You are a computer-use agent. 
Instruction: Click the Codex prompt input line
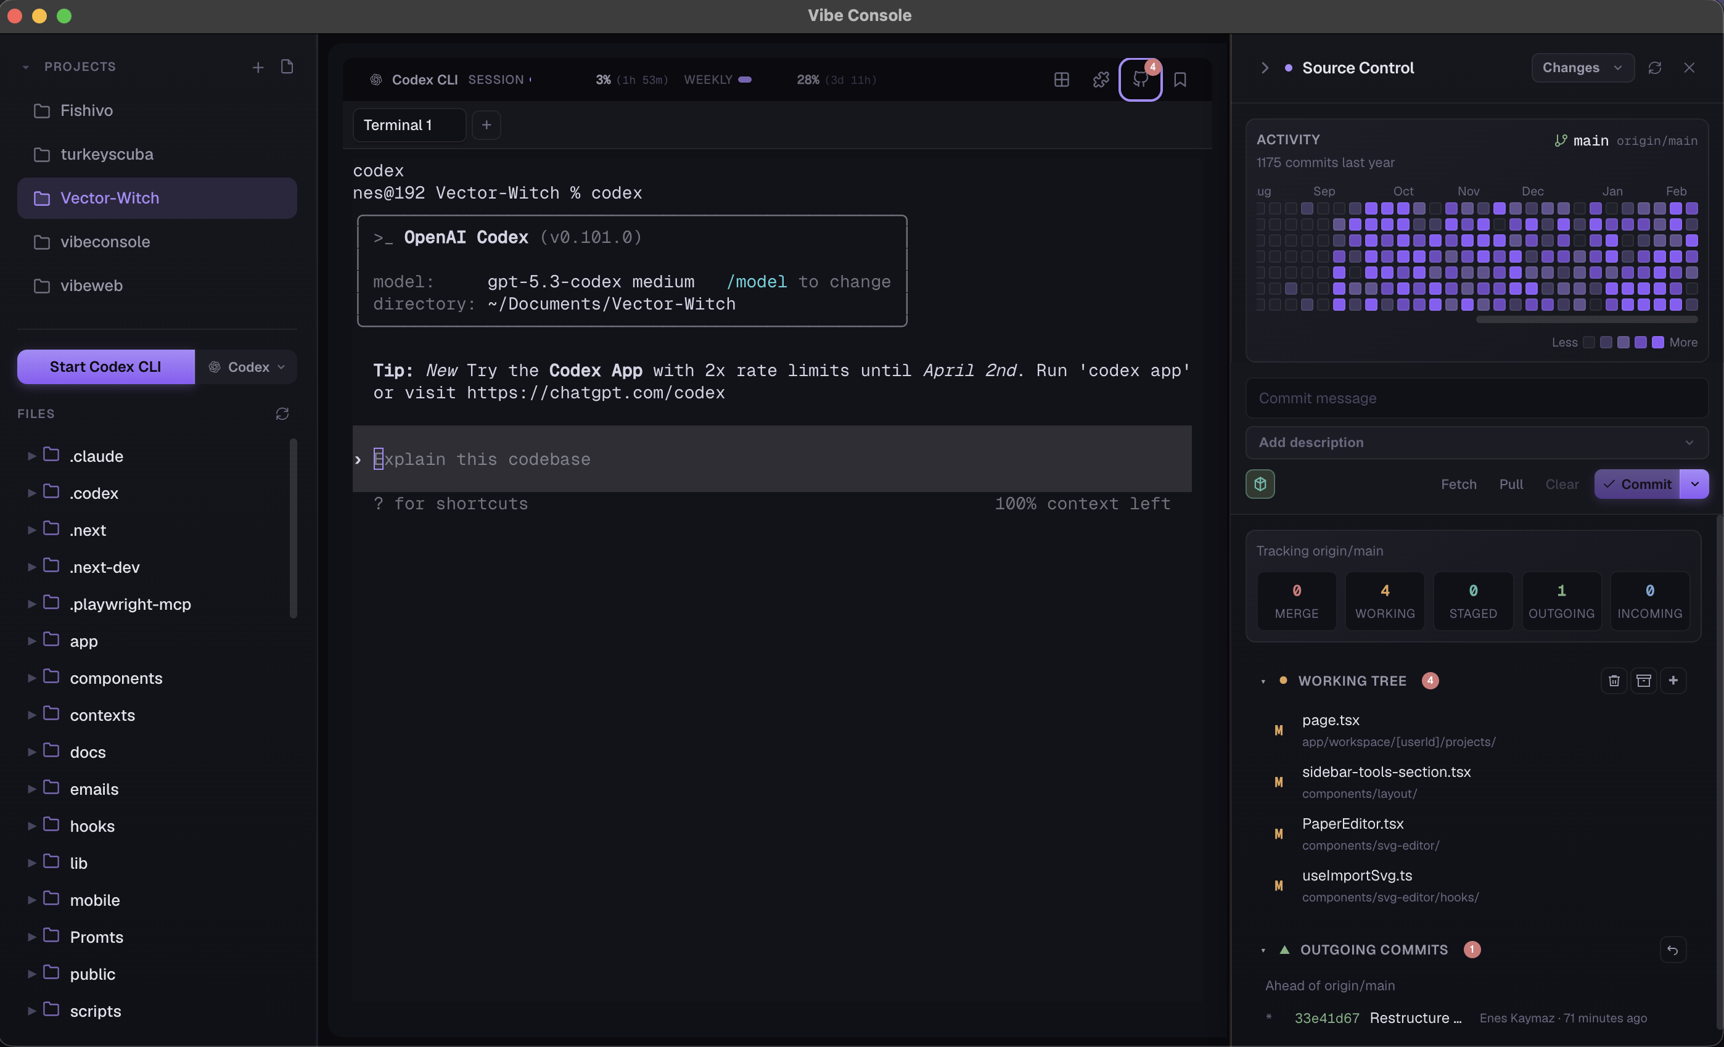[772, 459]
